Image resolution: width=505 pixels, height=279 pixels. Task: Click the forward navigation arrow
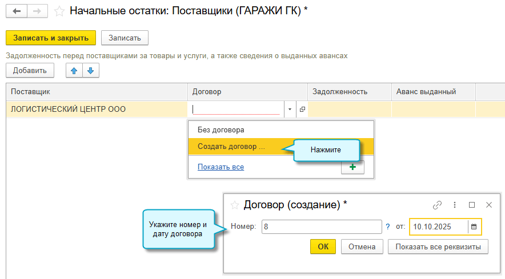[36, 10]
